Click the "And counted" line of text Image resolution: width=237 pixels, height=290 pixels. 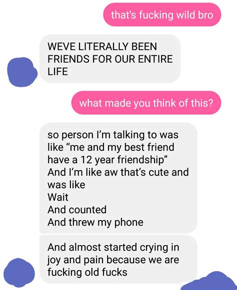pos(77,209)
